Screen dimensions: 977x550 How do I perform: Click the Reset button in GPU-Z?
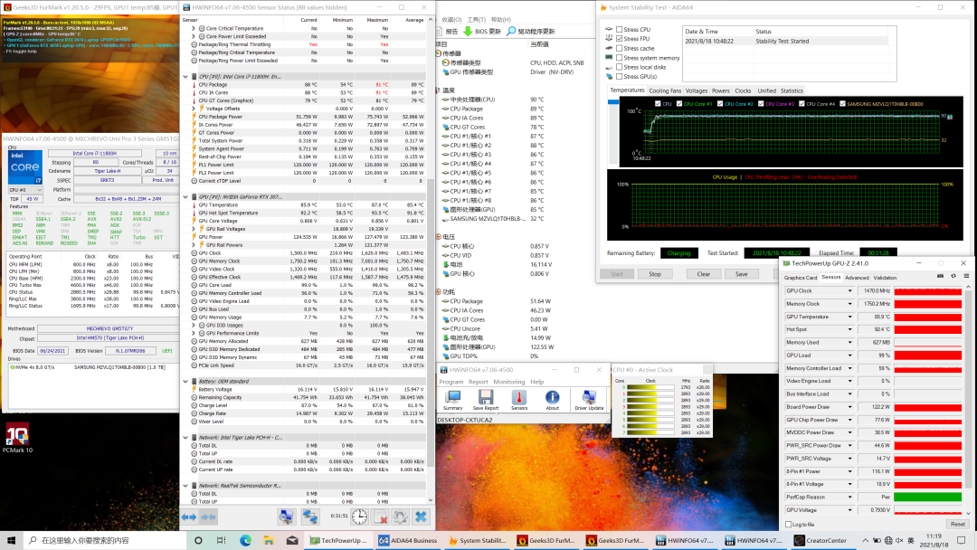coord(956,525)
